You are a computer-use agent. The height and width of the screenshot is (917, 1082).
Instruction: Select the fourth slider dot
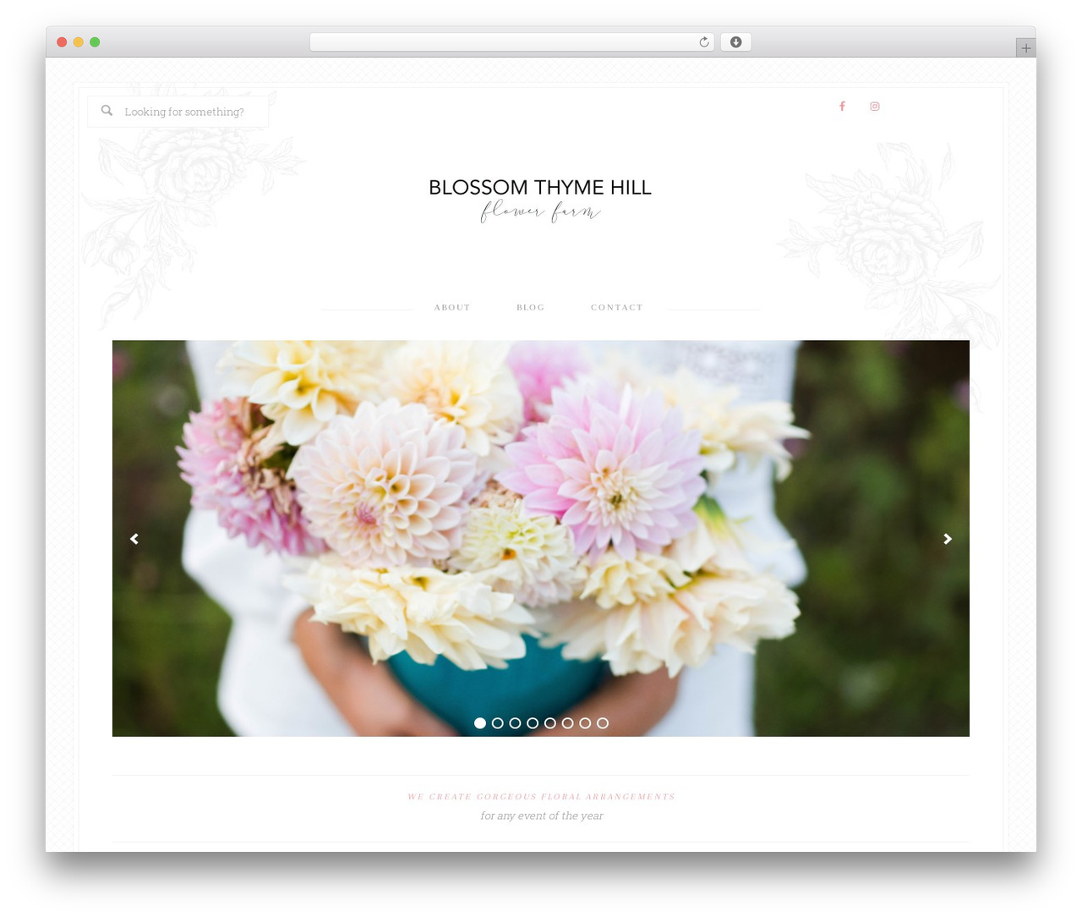coord(533,723)
